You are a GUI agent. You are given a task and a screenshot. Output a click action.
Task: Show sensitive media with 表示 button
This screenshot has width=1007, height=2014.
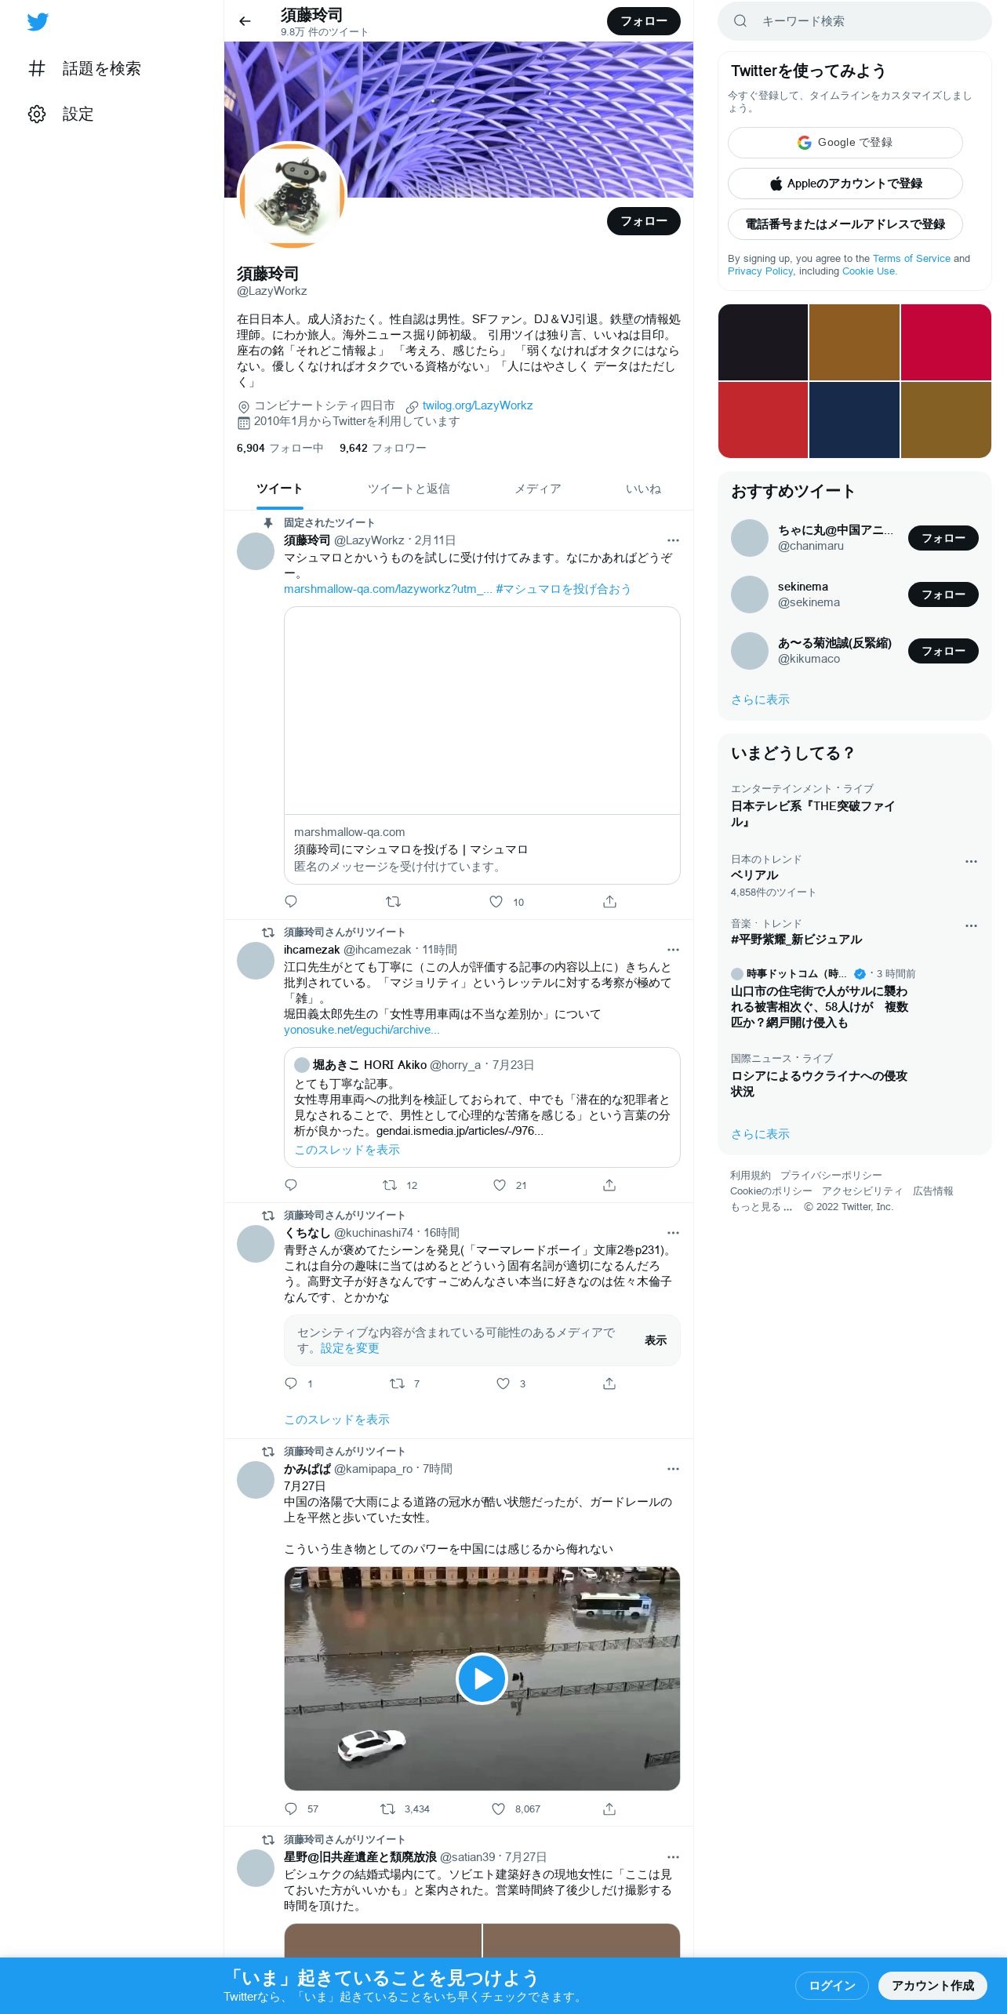(x=656, y=1340)
